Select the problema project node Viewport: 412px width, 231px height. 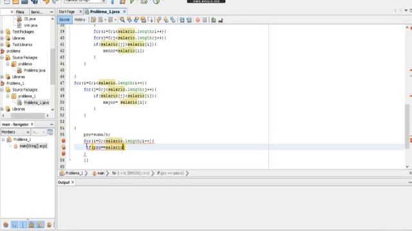tap(13, 51)
